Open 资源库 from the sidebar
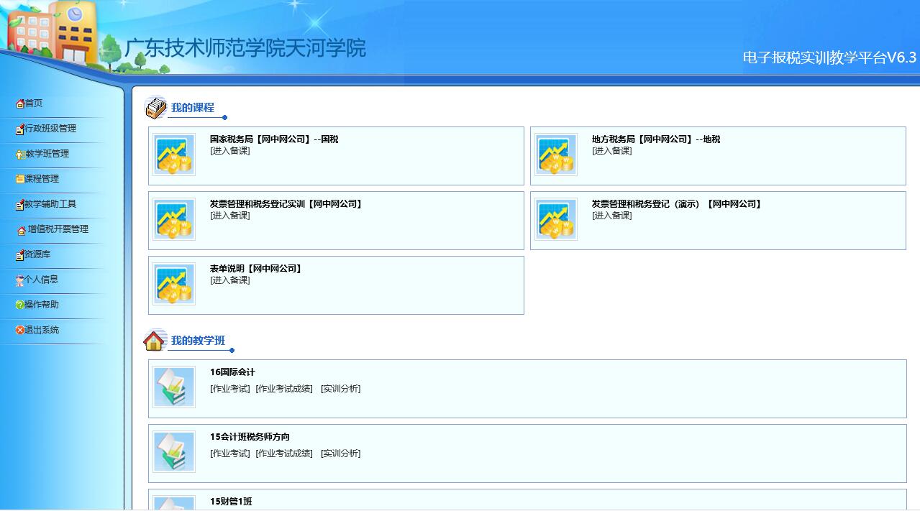 [37, 254]
